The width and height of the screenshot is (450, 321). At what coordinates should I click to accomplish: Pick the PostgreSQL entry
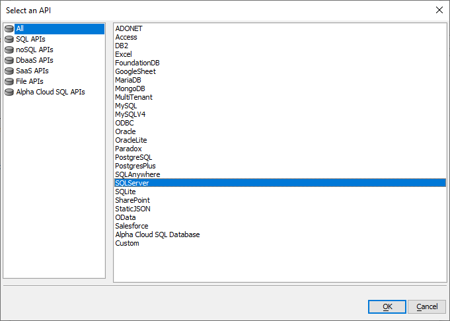pos(133,157)
